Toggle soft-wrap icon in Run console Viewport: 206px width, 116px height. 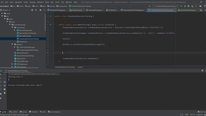click(x=5, y=82)
